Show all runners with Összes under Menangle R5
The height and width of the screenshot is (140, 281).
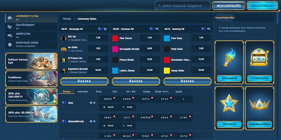[84, 81]
